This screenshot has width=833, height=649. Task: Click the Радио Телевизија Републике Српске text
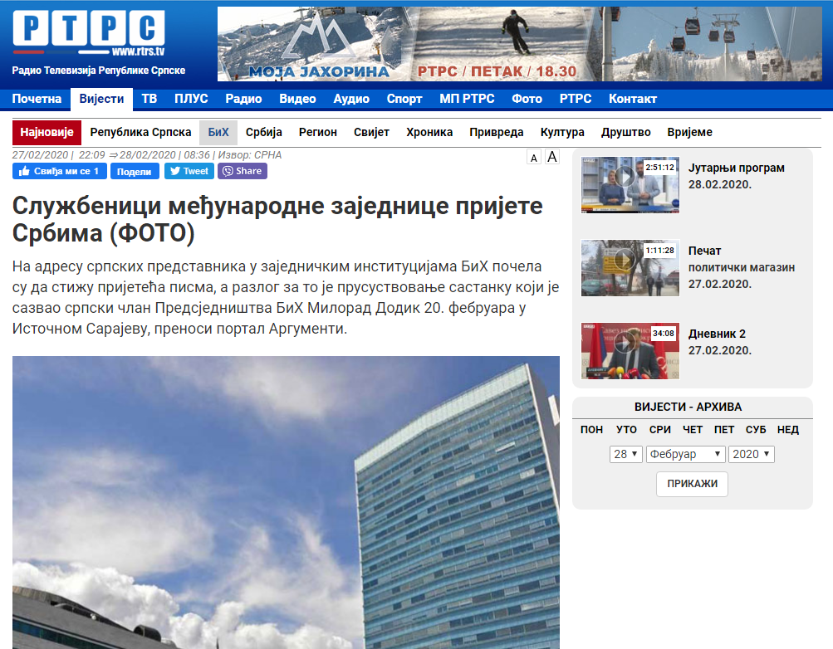pos(99,70)
